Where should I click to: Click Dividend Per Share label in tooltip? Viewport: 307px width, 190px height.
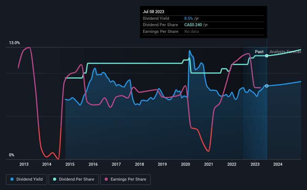coord(160,25)
